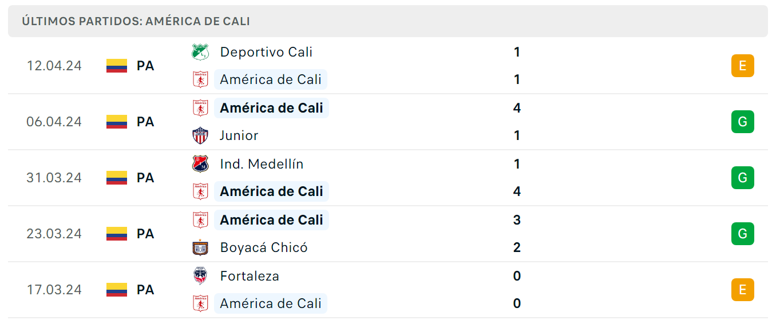Open Ind. Medellín team link
776x328 pixels.
262,164
